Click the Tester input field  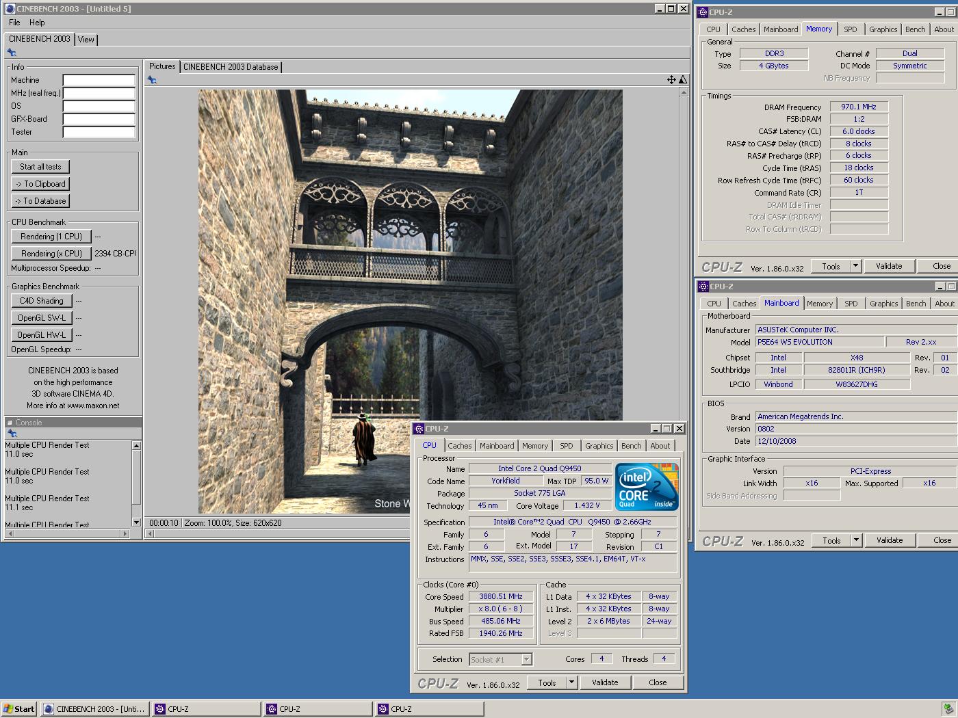click(x=99, y=132)
